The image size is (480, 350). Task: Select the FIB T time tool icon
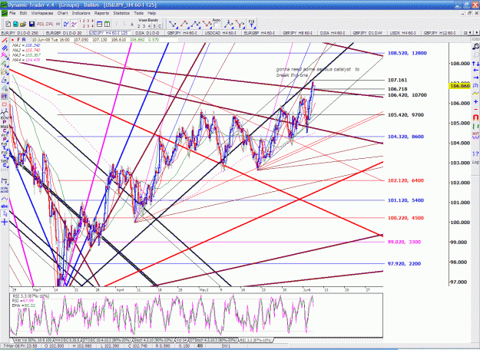(x=251, y=24)
